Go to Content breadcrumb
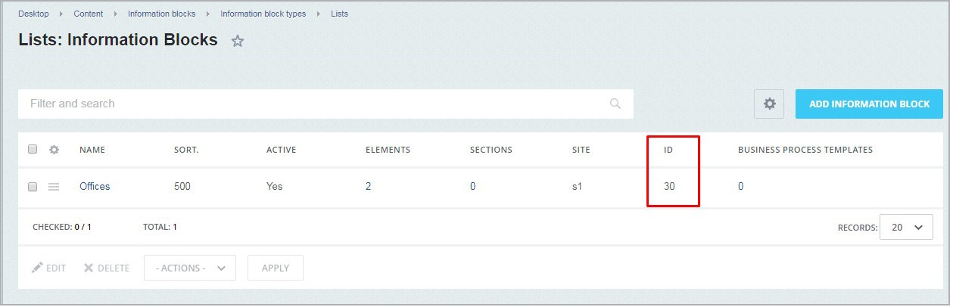 point(89,14)
